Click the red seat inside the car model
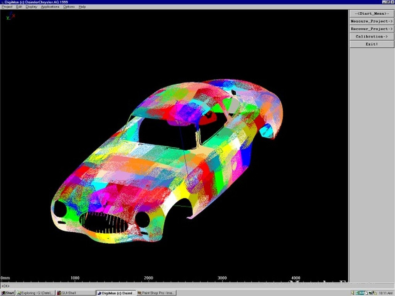Image resolution: width=395 pixels, height=296 pixels. 209,118
